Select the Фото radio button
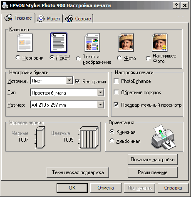191x197 pixels. pos(119,58)
